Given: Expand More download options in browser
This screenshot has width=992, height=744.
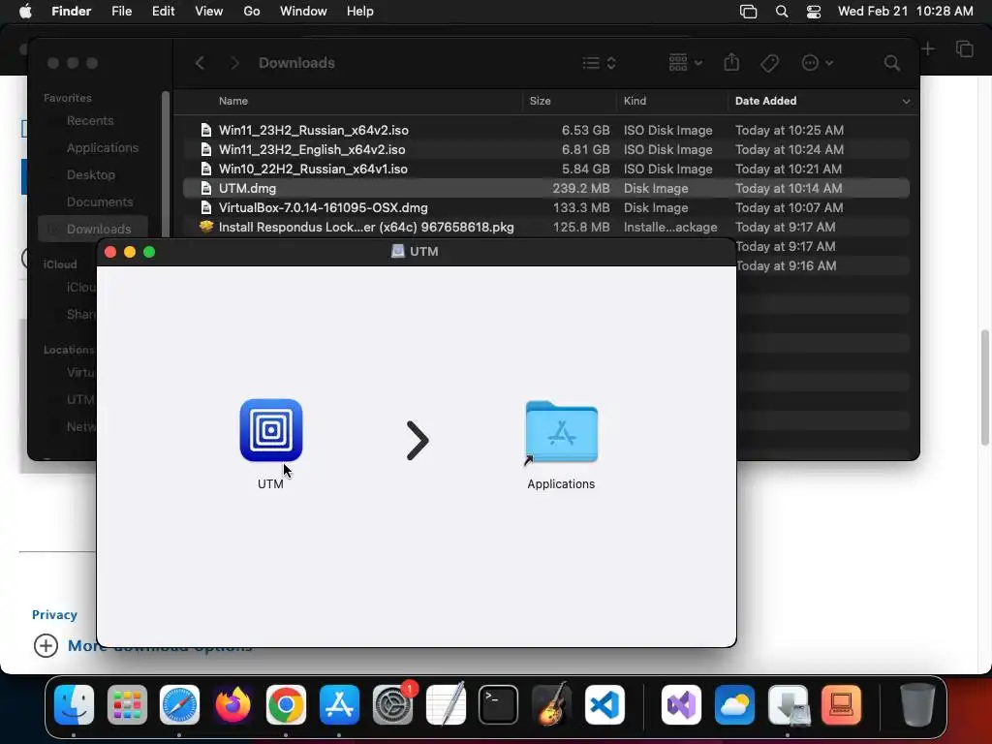Looking at the screenshot, I should [x=142, y=646].
